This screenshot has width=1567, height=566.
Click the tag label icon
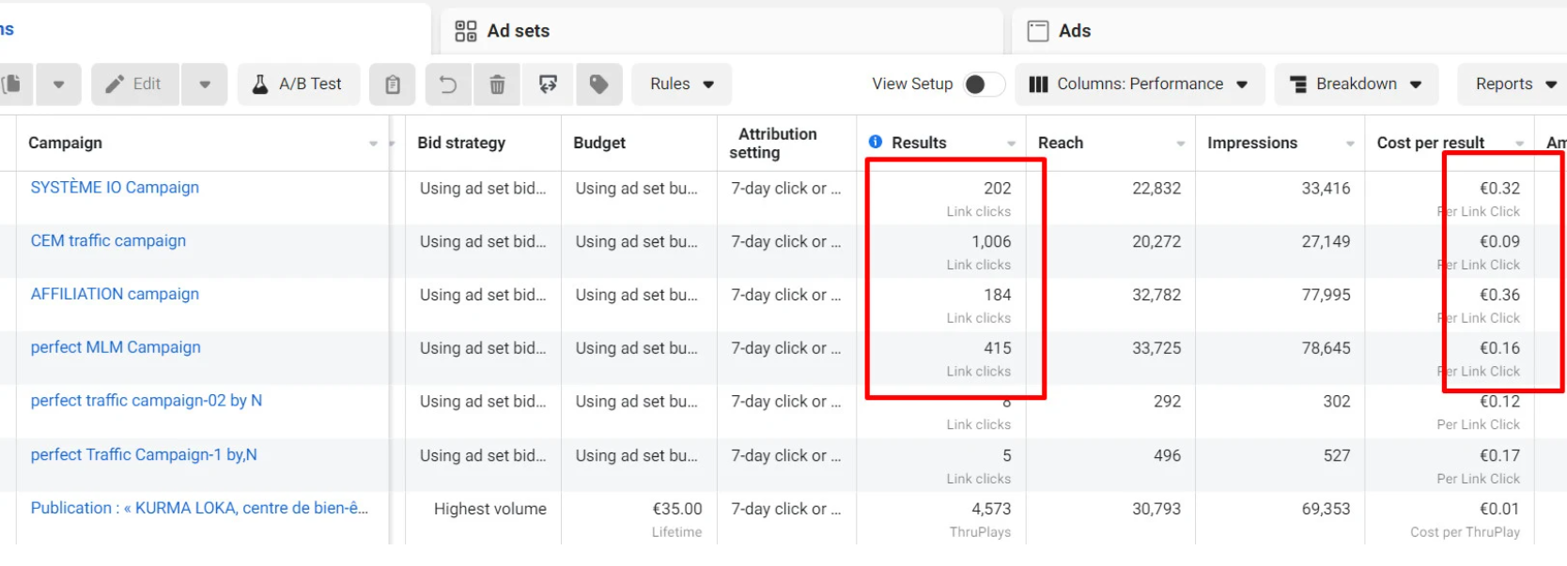coord(598,84)
